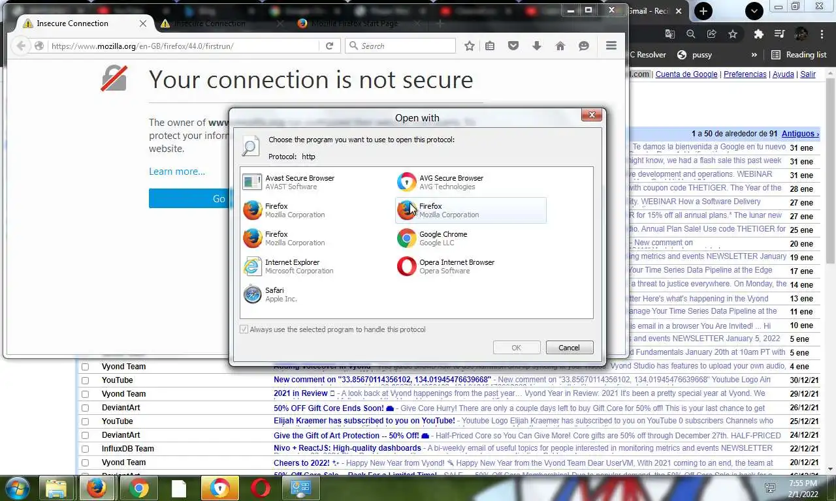
Task: Reload page in Firefox address bar
Action: coord(329,46)
